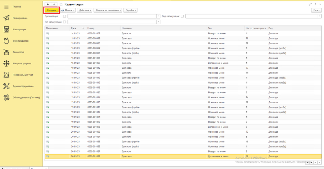Sort table by the Номер column header
This screenshot has width=324, height=169.
(x=103, y=28)
